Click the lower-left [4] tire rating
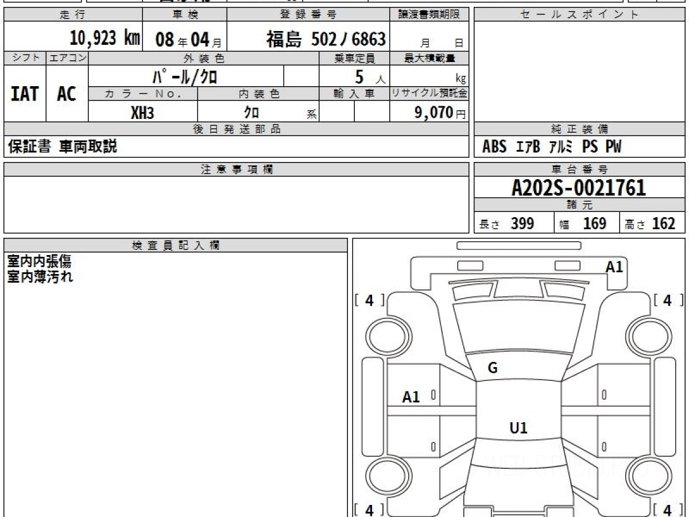The width and height of the screenshot is (689, 517). click(x=369, y=509)
